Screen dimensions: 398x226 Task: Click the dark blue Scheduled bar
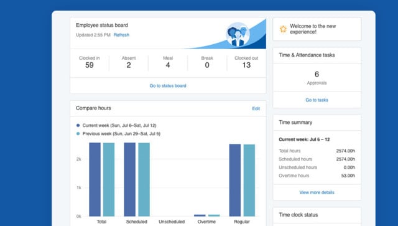[x=130, y=179]
